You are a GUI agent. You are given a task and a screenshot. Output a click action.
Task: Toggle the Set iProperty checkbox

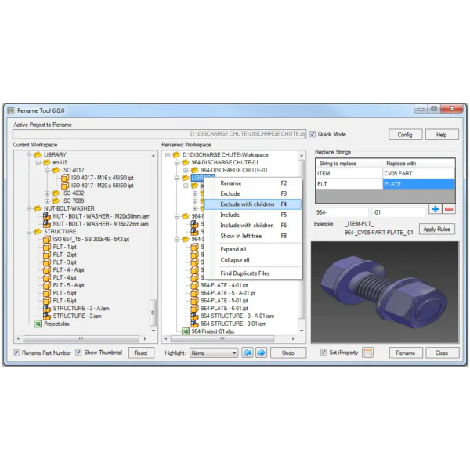click(x=323, y=352)
